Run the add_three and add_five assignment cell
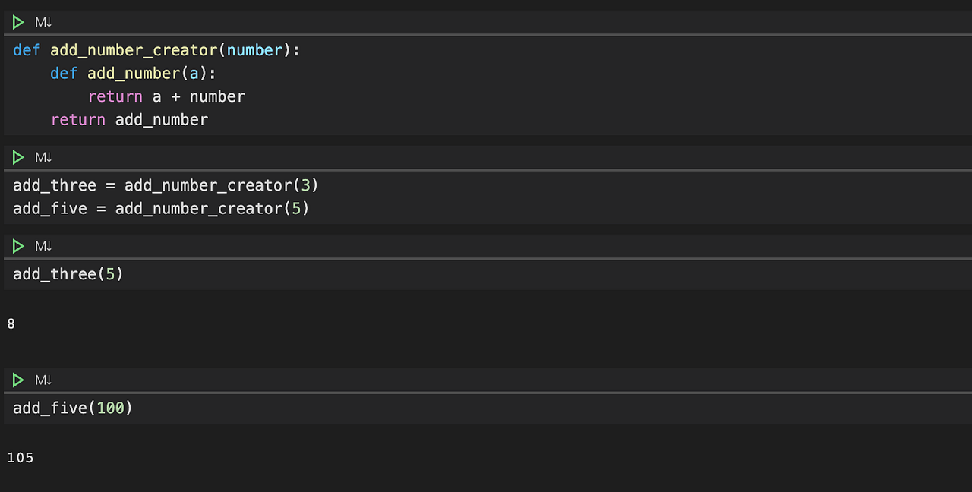Viewport: 972px width, 492px height. pos(18,157)
